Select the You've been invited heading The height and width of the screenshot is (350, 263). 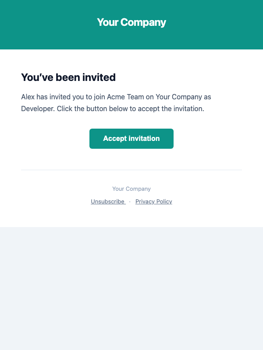coord(68,77)
